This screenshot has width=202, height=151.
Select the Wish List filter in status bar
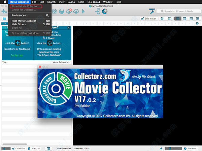(x=34, y=149)
